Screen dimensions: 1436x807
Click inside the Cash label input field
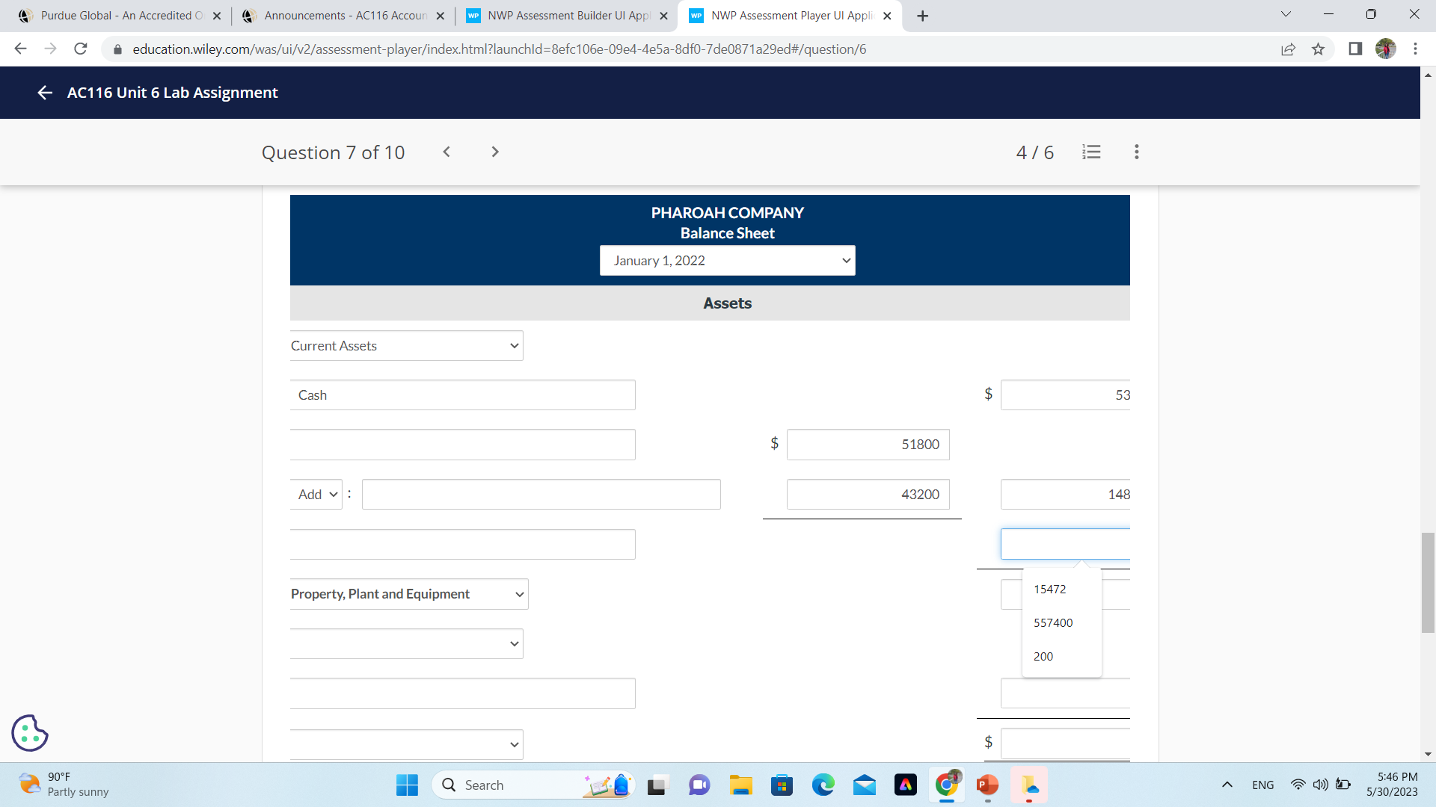pos(462,395)
